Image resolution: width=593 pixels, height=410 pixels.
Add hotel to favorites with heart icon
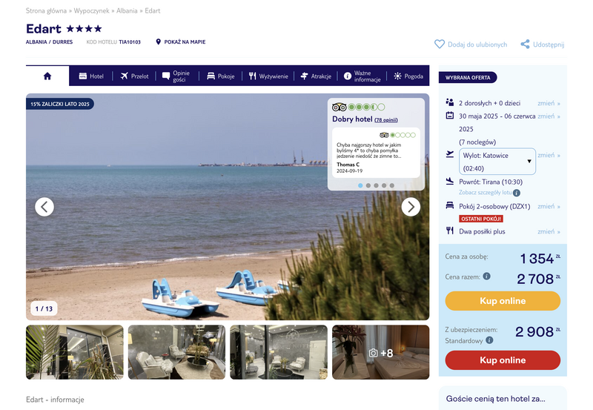(x=439, y=44)
